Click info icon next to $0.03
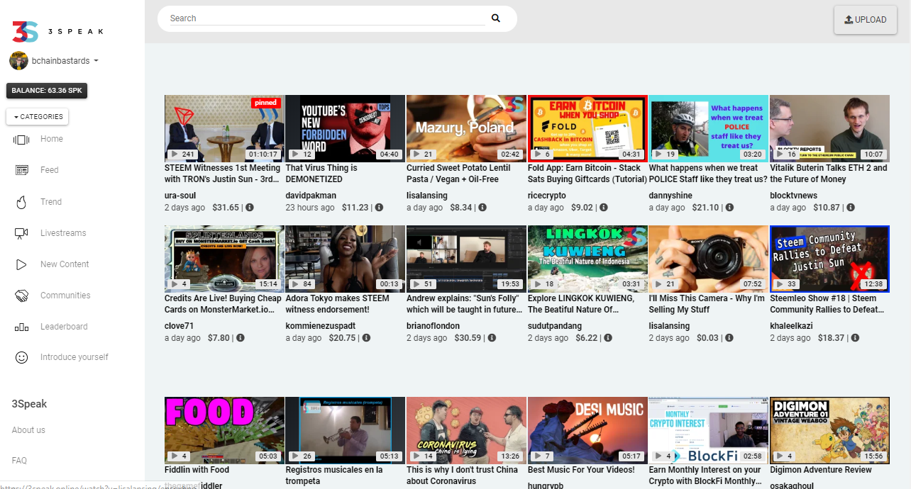The height and width of the screenshot is (489, 911). 729,338
